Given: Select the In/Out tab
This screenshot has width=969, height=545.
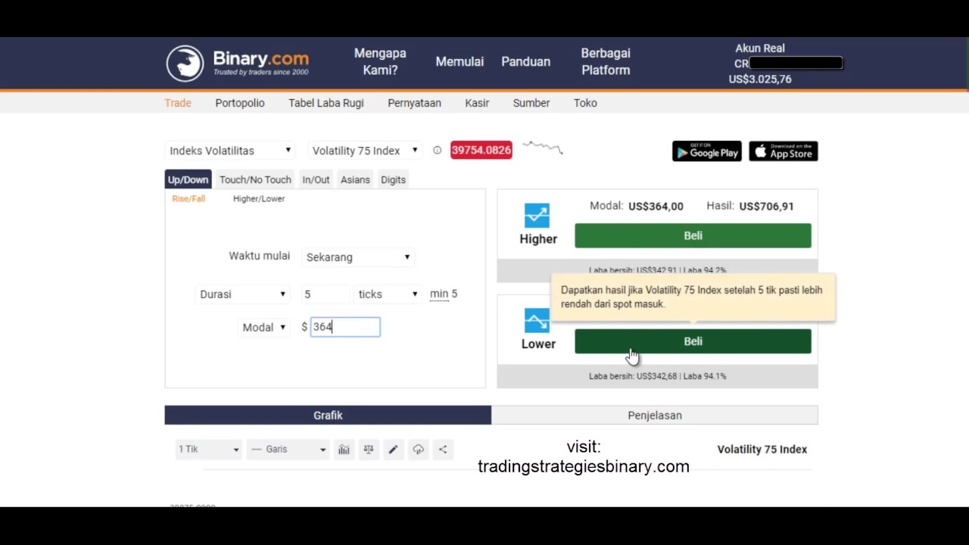Looking at the screenshot, I should [x=316, y=179].
